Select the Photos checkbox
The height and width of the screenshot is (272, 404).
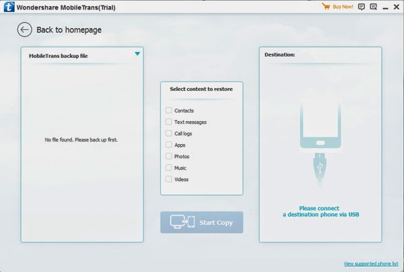coord(168,156)
